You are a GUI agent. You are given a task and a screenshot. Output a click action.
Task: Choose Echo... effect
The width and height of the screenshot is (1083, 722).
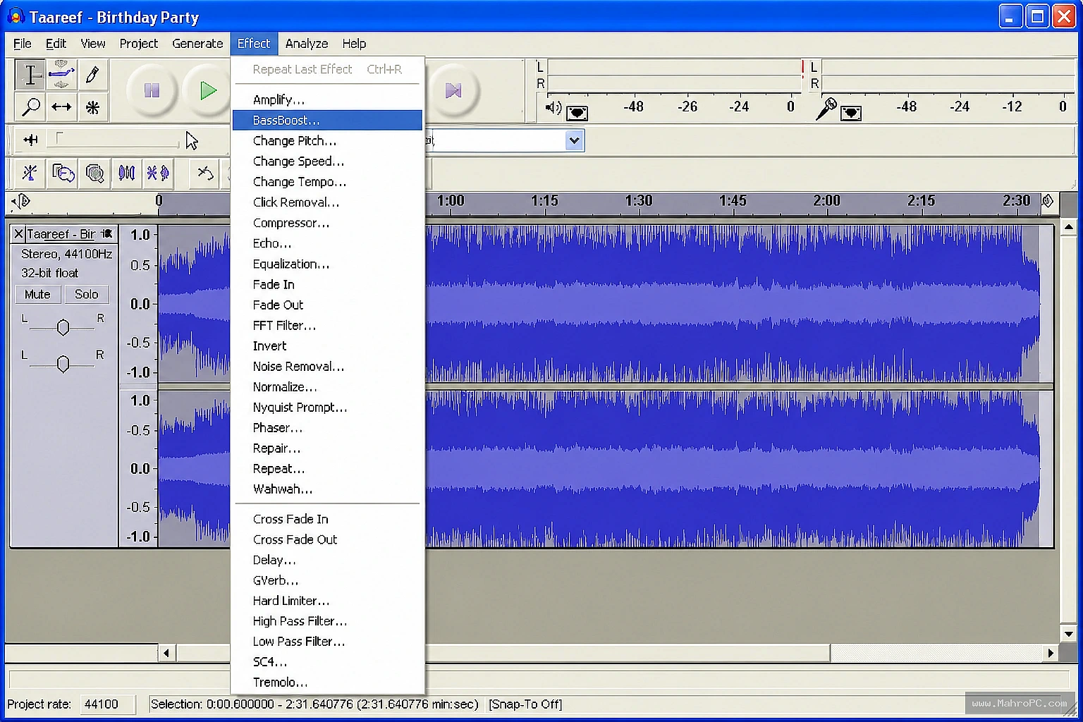pos(327,243)
